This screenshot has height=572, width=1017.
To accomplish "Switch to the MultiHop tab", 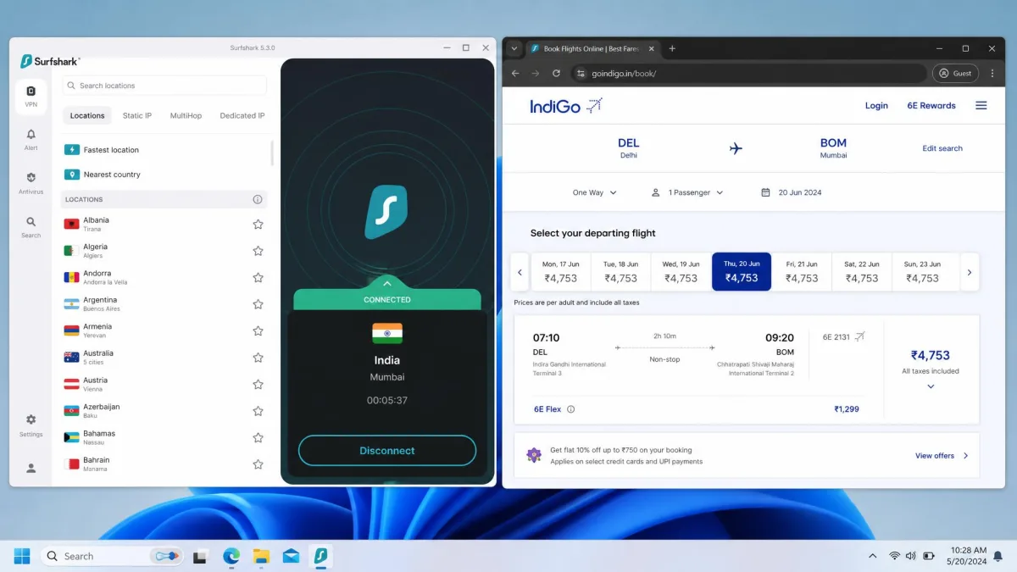I will [186, 115].
